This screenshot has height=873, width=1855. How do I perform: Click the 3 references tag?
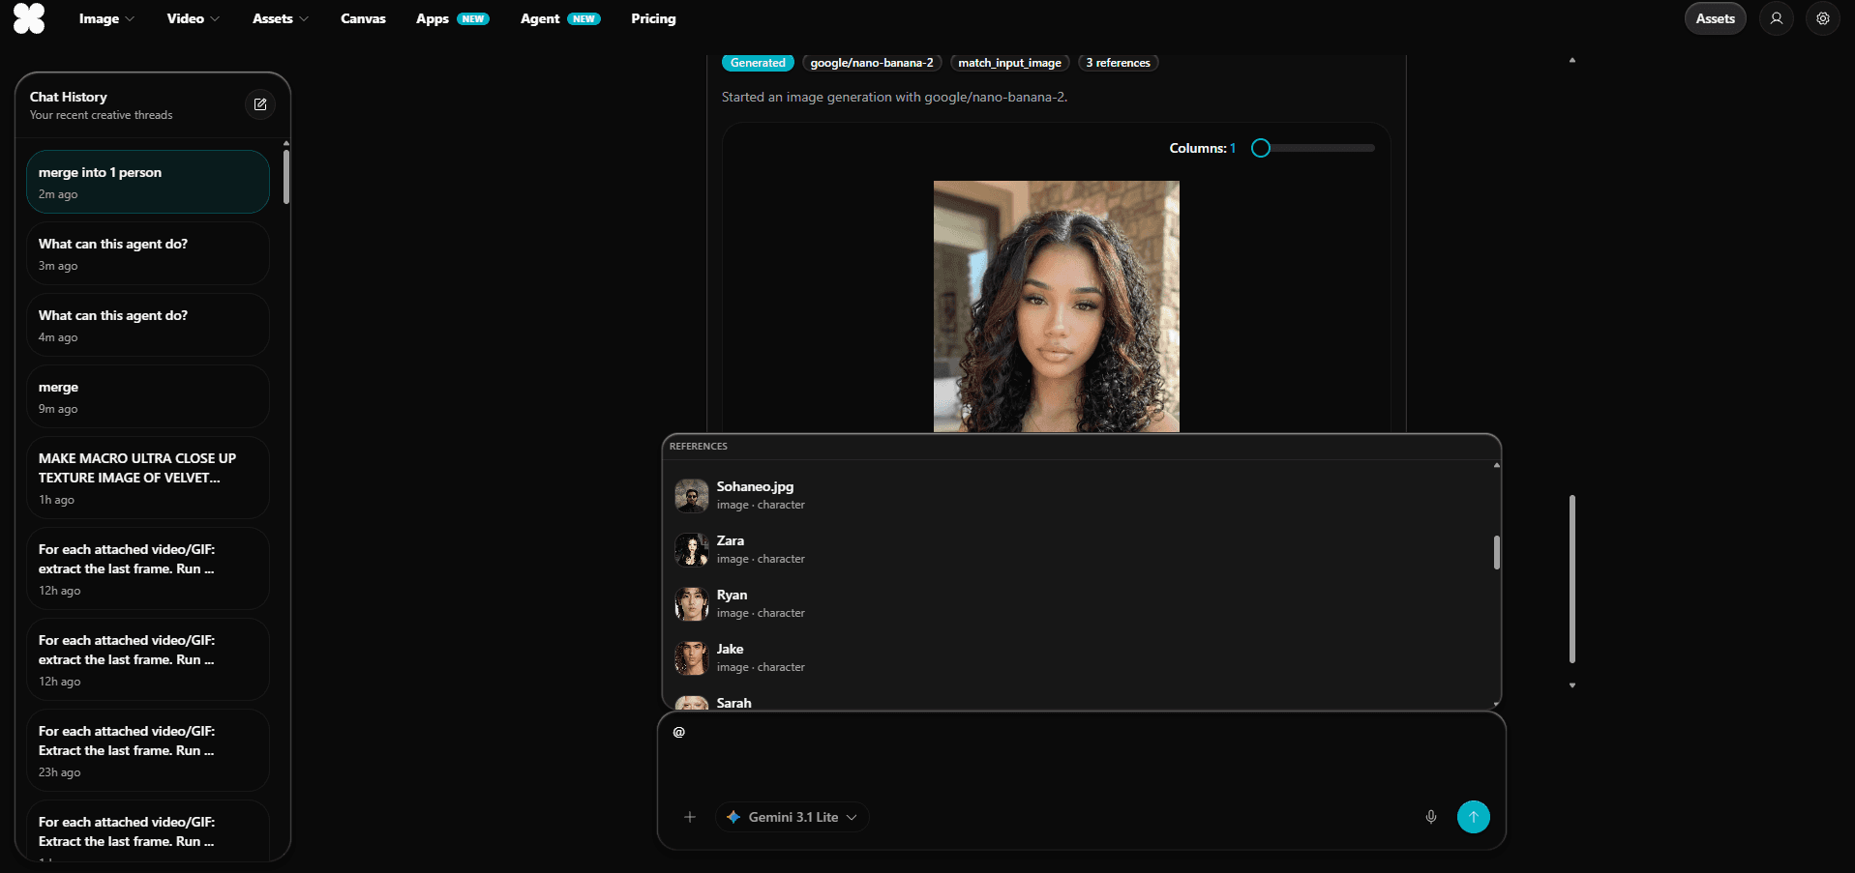coord(1118,62)
